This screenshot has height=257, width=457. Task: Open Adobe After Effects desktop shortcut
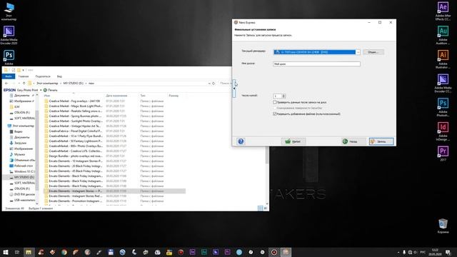(443, 11)
